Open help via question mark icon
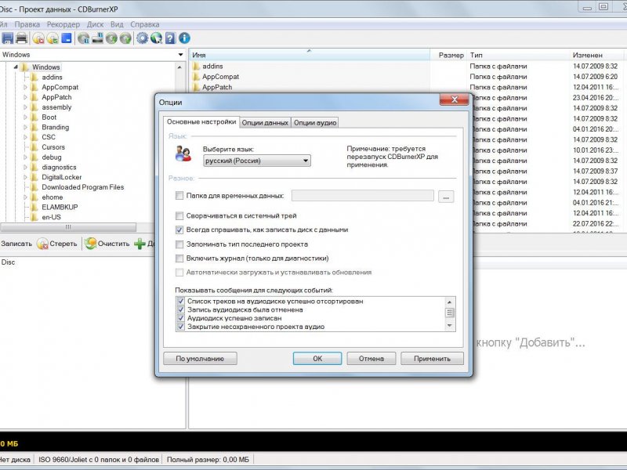 [x=170, y=38]
